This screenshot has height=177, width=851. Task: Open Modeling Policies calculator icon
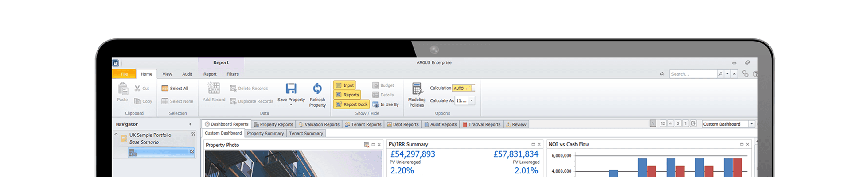417,88
